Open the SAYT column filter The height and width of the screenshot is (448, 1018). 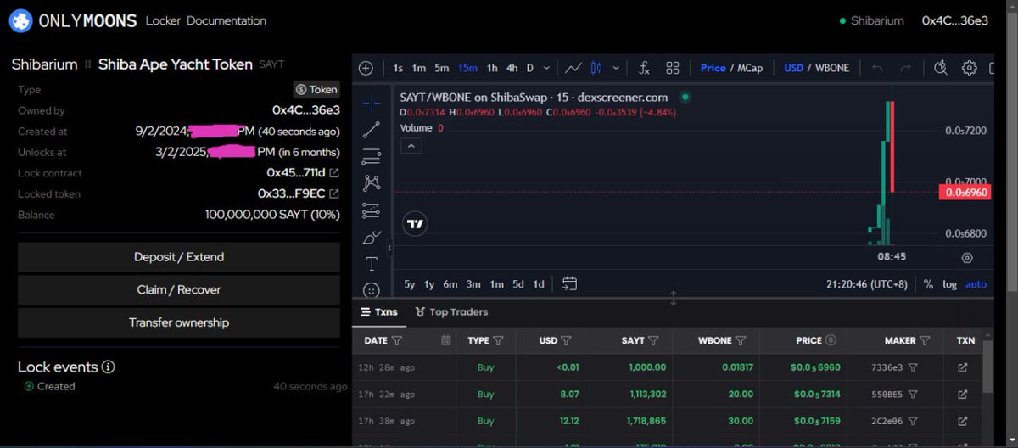pyautogui.click(x=654, y=340)
